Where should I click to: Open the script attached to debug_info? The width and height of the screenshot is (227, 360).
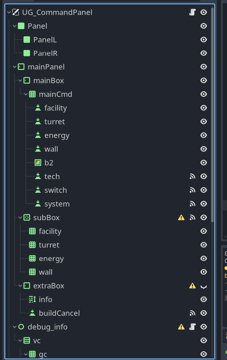point(192,327)
